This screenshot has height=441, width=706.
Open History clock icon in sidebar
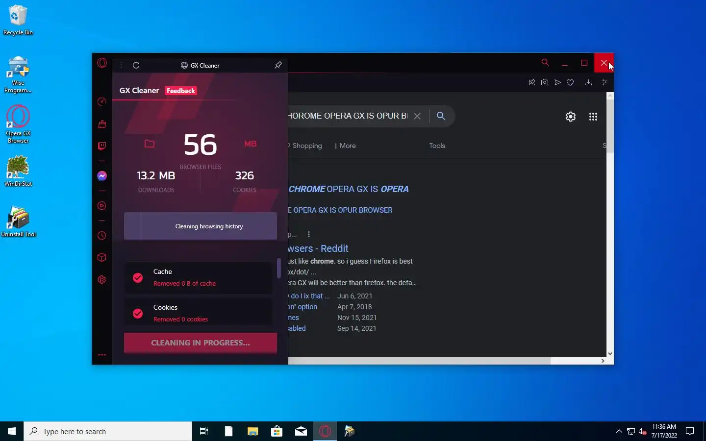click(102, 236)
